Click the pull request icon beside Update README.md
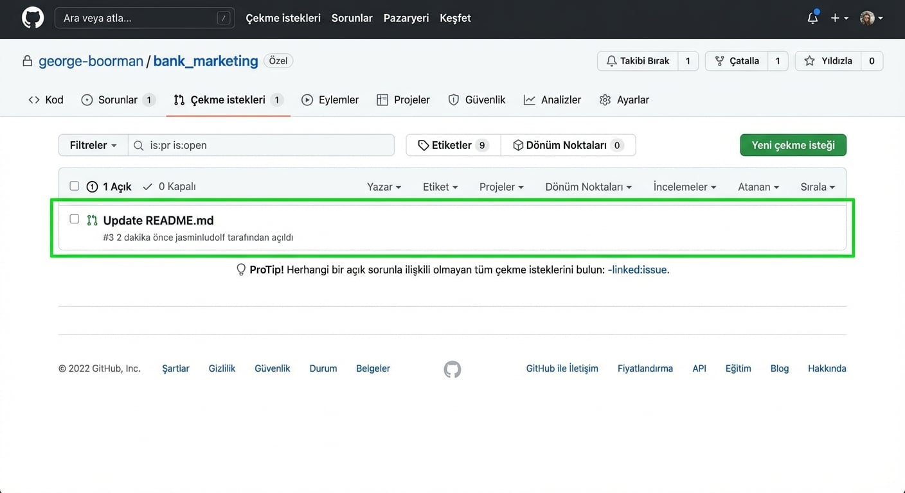The image size is (905, 493). [x=92, y=220]
